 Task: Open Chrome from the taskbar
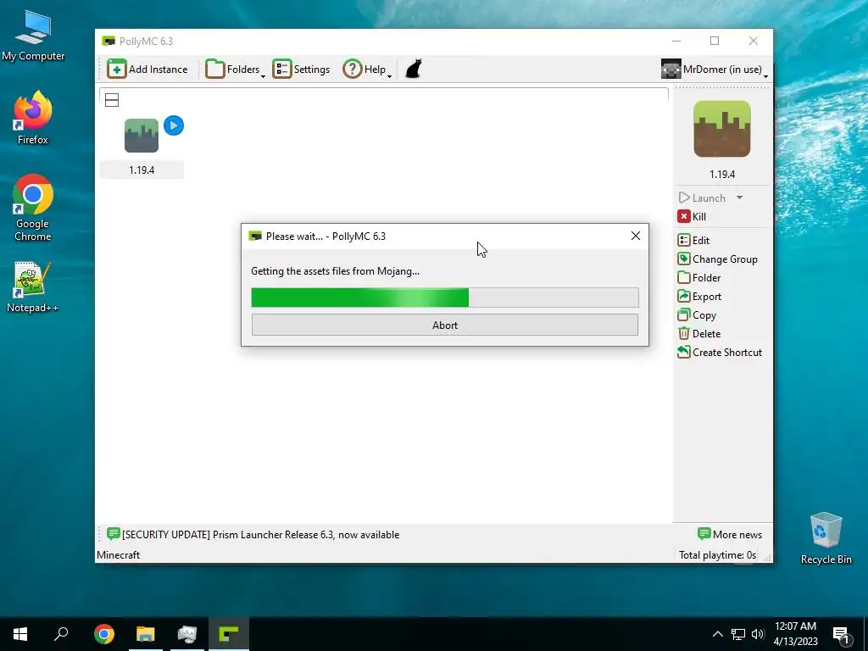[x=104, y=634]
